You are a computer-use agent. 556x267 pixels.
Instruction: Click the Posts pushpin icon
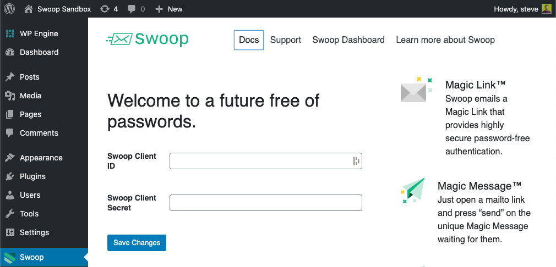click(x=10, y=77)
